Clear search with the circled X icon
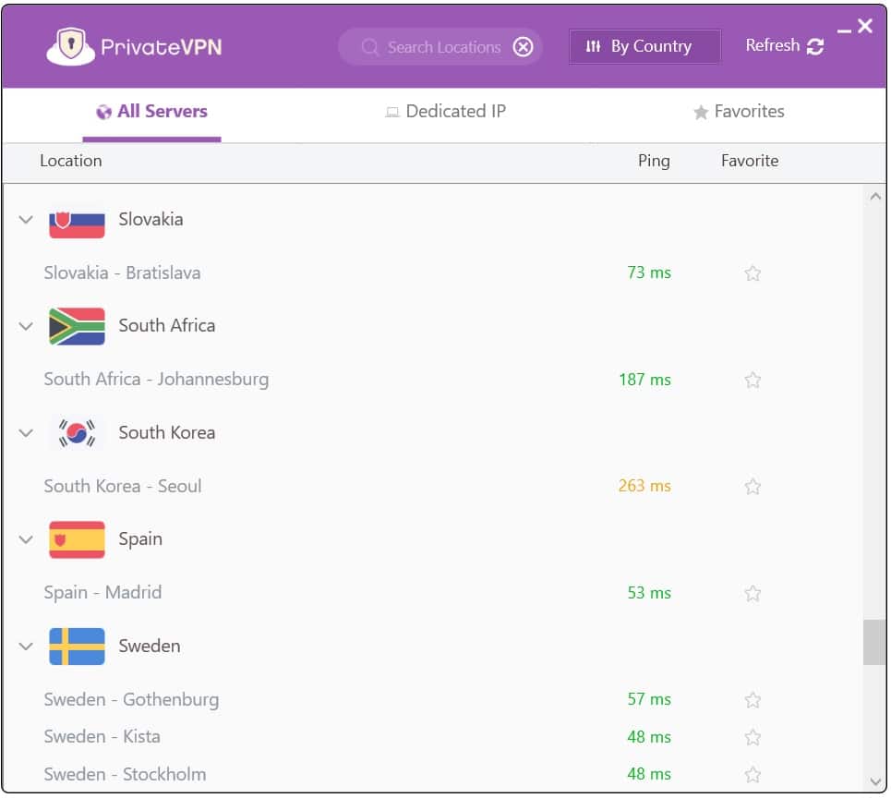The image size is (891, 798). (523, 46)
